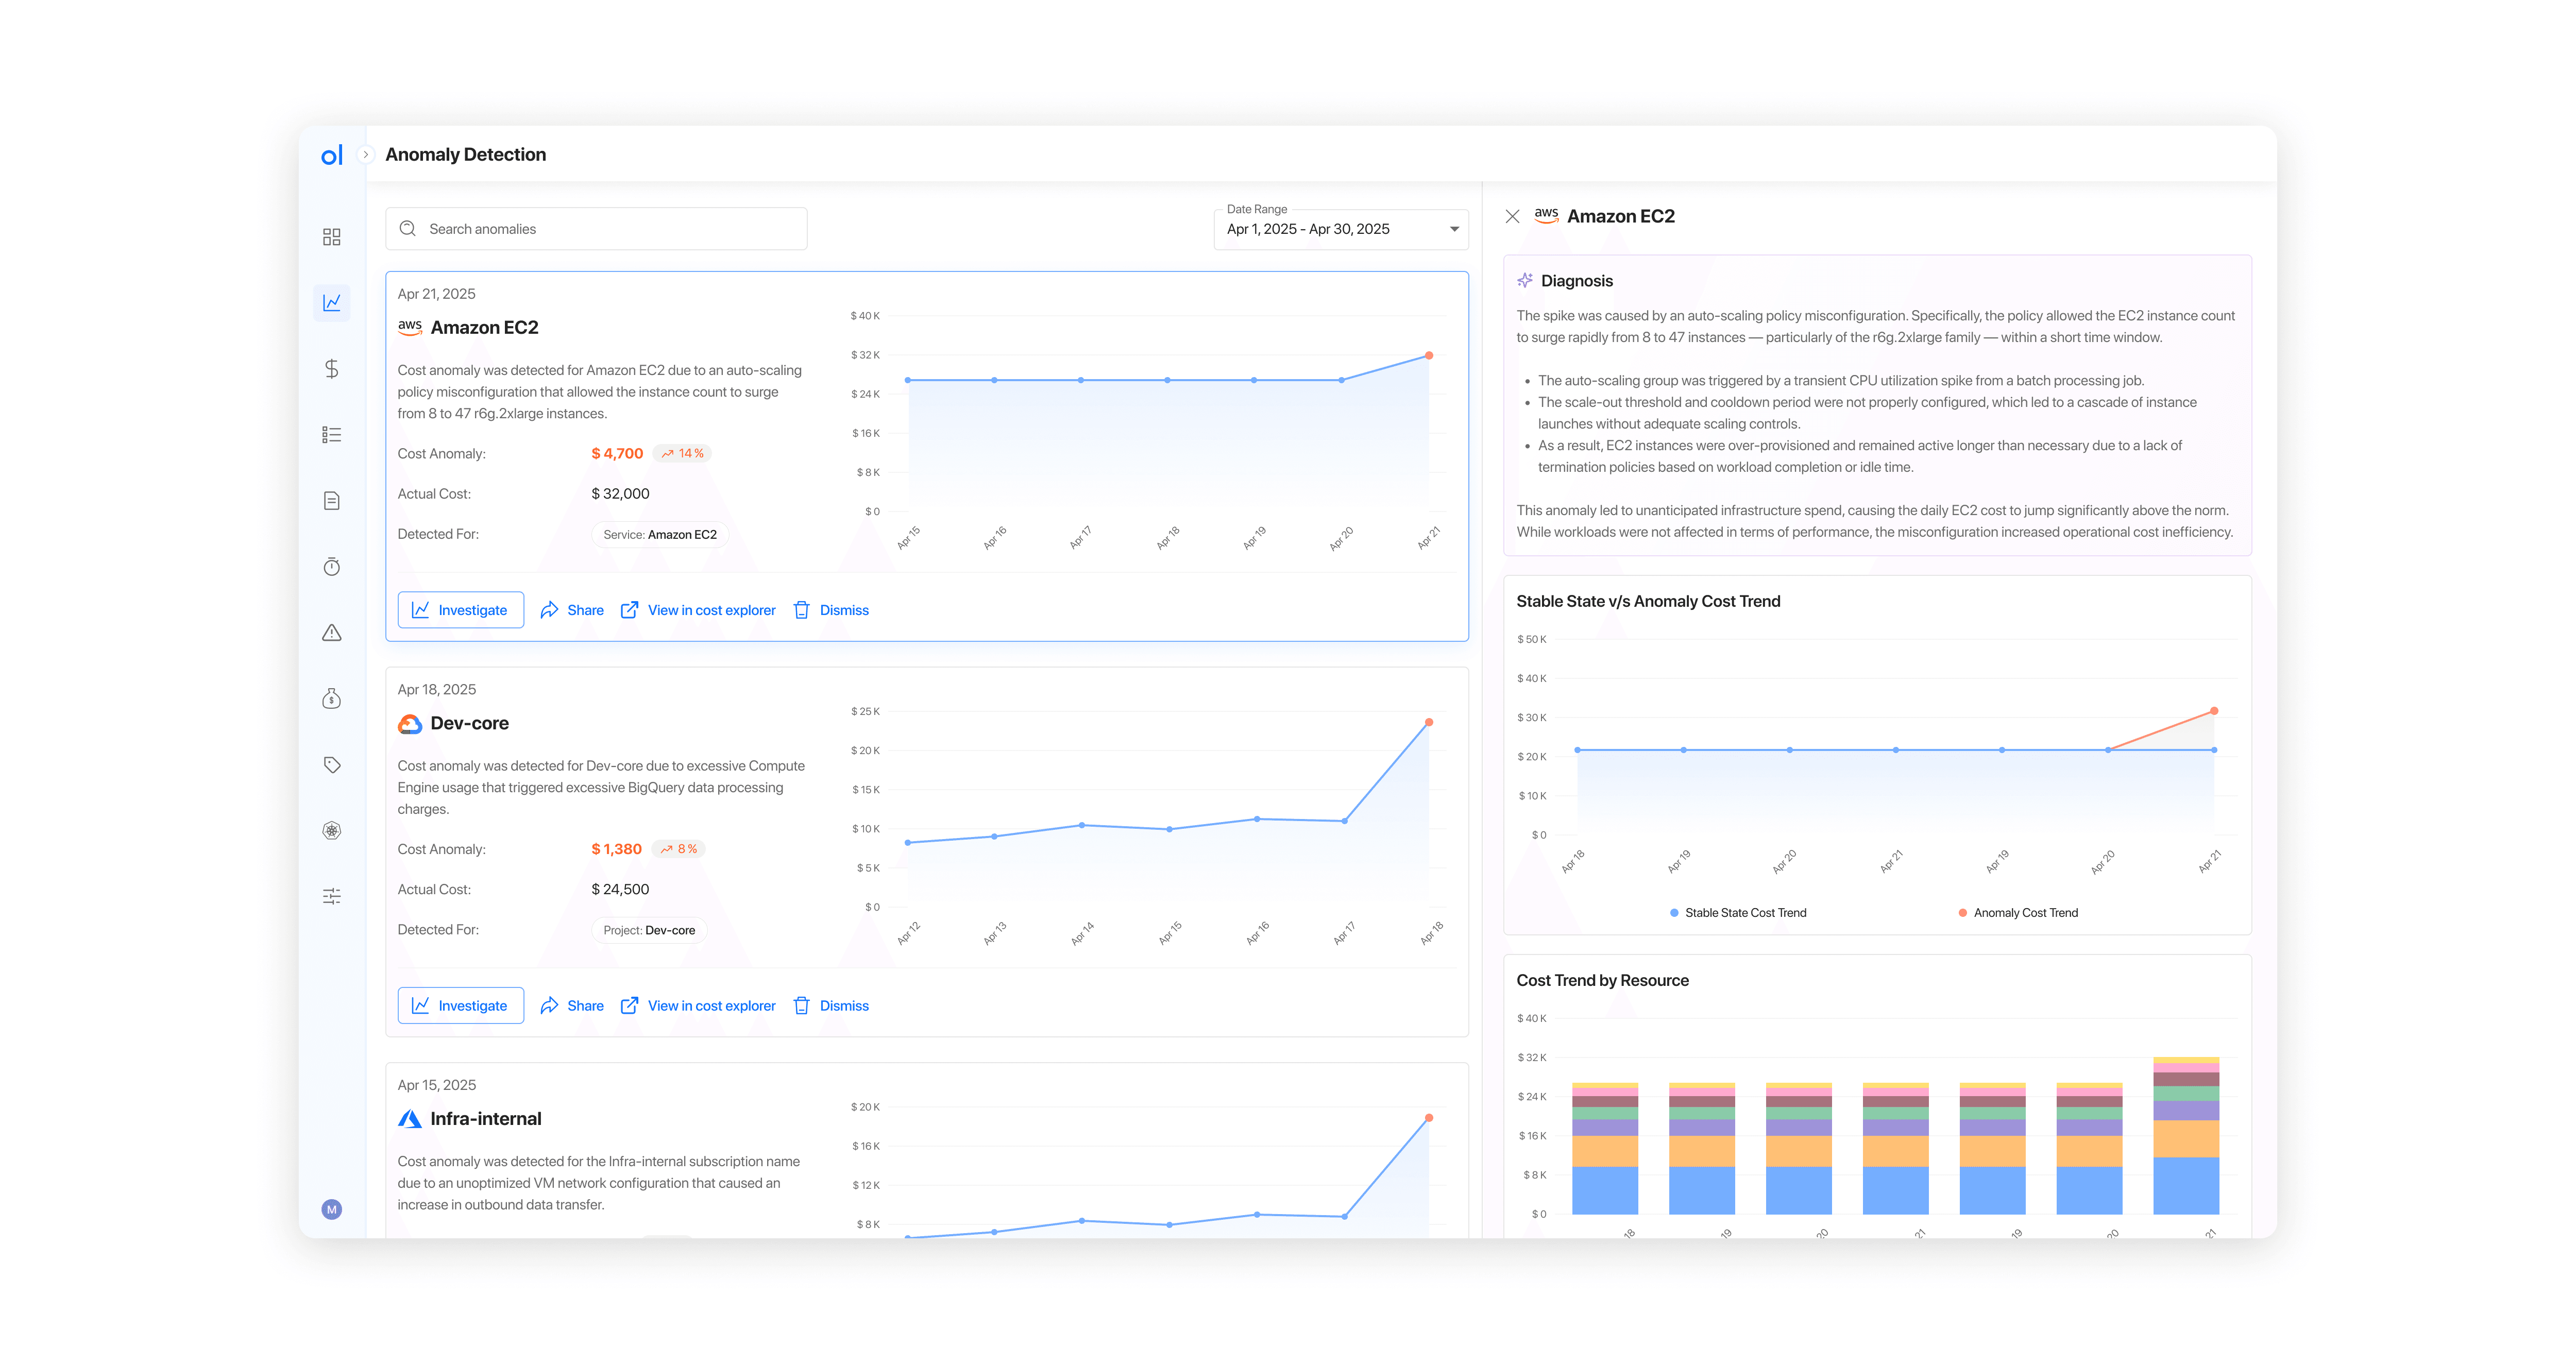Click the AWS logo on EC2 card
2576x1365 pixels.
click(x=410, y=328)
